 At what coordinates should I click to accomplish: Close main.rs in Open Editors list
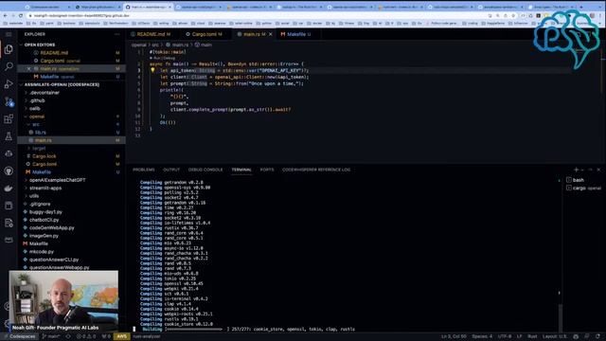pyautogui.click(x=29, y=69)
